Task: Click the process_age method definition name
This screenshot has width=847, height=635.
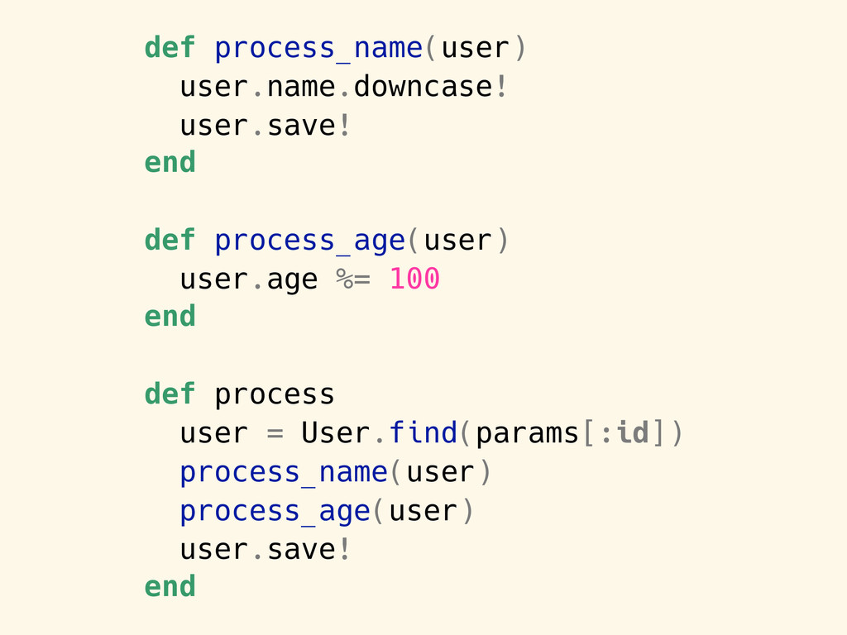Action: (x=309, y=241)
